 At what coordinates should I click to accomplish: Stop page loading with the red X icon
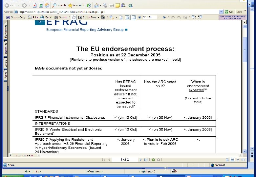click(34, 6)
